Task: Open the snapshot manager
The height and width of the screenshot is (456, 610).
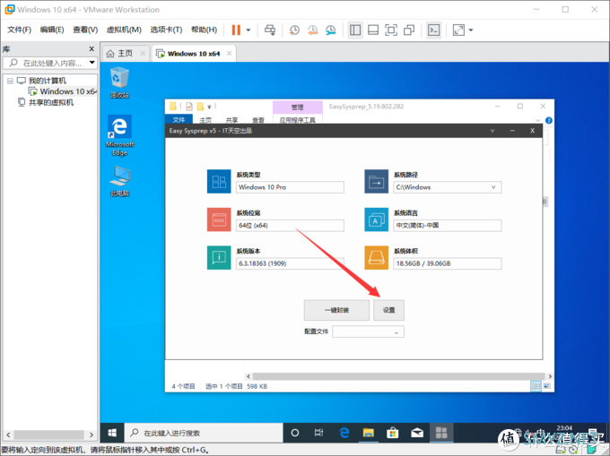Action: 331,30
